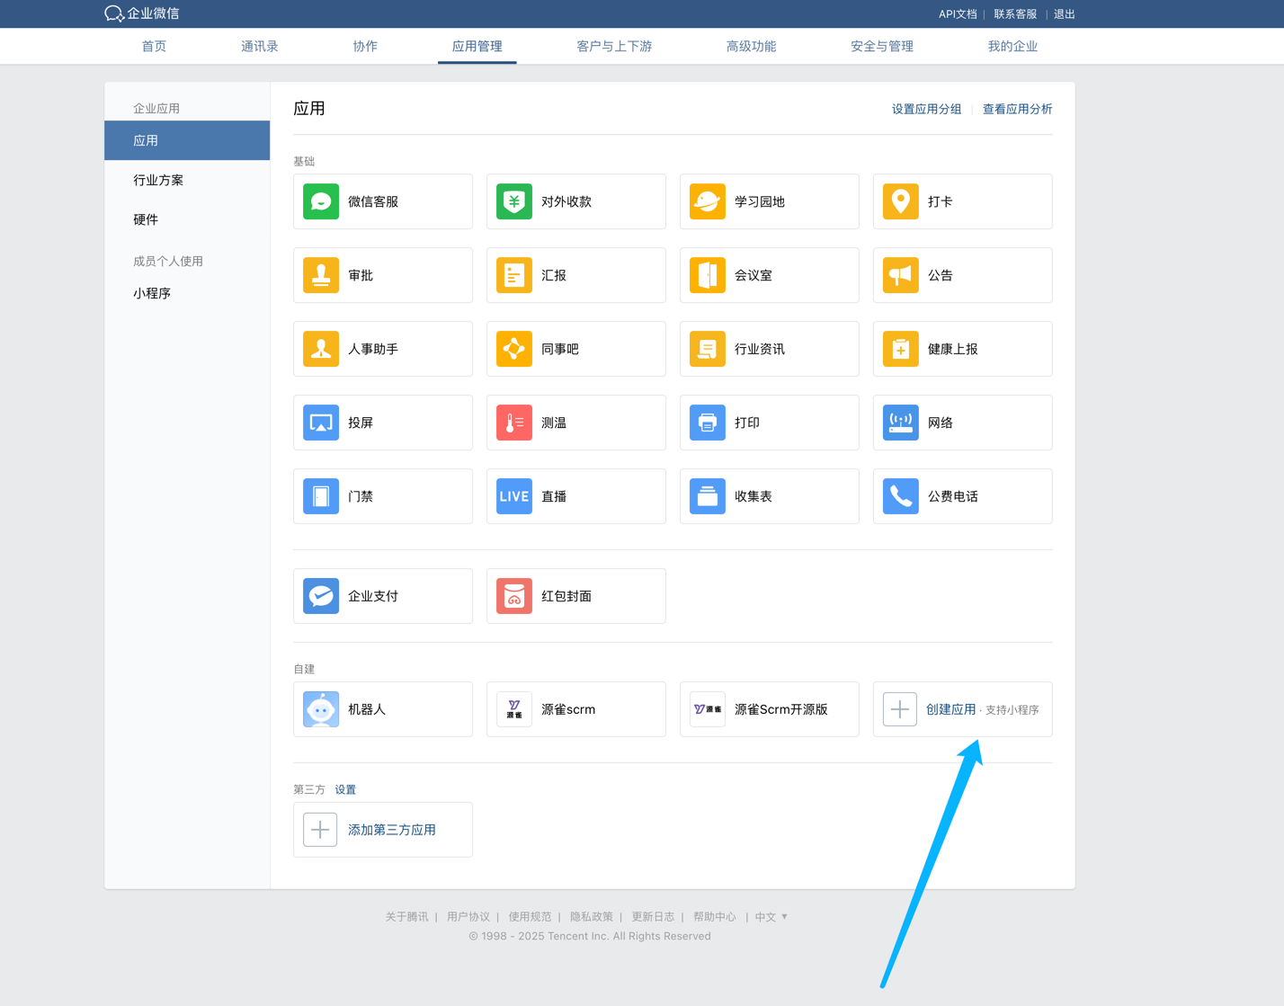Open the API文档 link
This screenshot has width=1284, height=1006.
pyautogui.click(x=958, y=14)
